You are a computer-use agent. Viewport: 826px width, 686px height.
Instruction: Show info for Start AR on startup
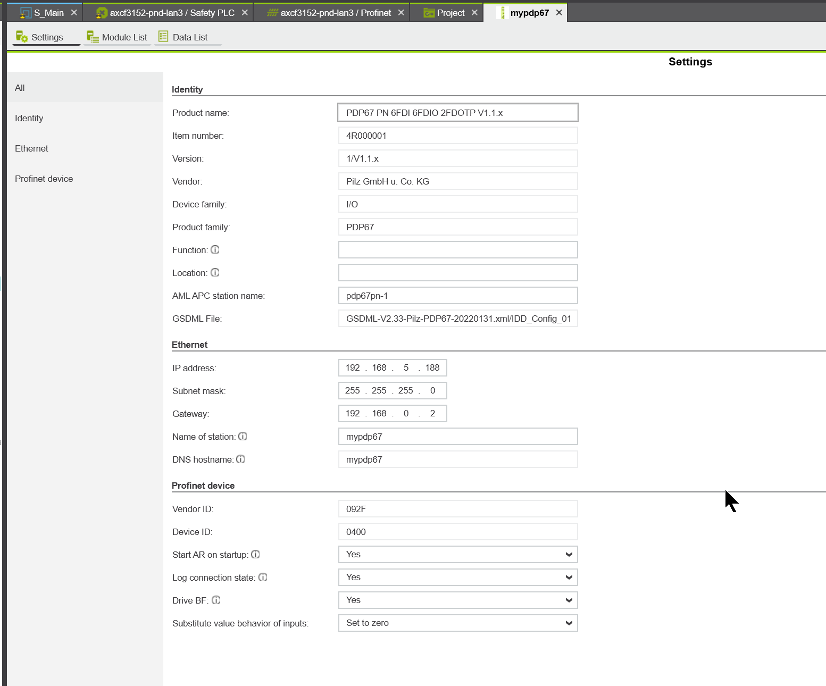point(255,554)
